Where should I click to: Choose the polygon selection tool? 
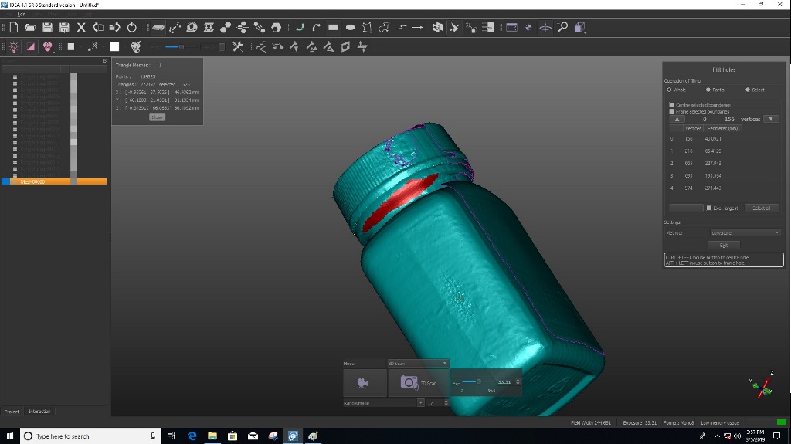(x=367, y=27)
